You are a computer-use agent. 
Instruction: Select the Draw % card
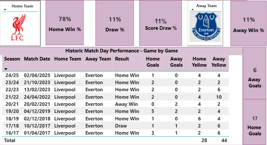point(115,23)
